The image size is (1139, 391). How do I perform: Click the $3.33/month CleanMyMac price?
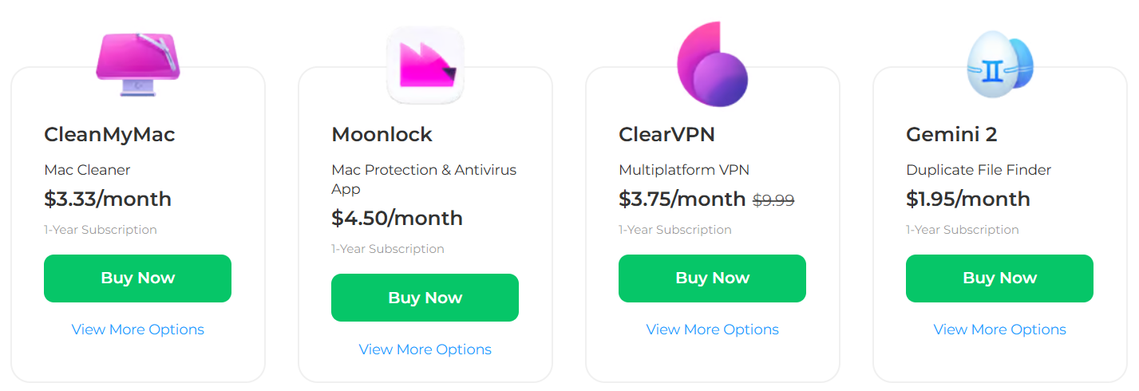[108, 199]
